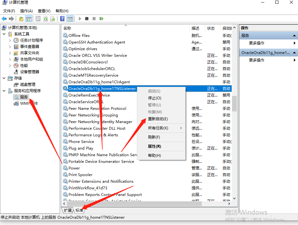The image size is (298, 225).
Task: Open the 帮助(H) menu
Action: (62, 11)
